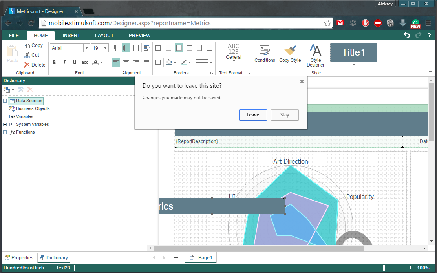Click the Redo arrow icon
The image size is (437, 273).
418,35
